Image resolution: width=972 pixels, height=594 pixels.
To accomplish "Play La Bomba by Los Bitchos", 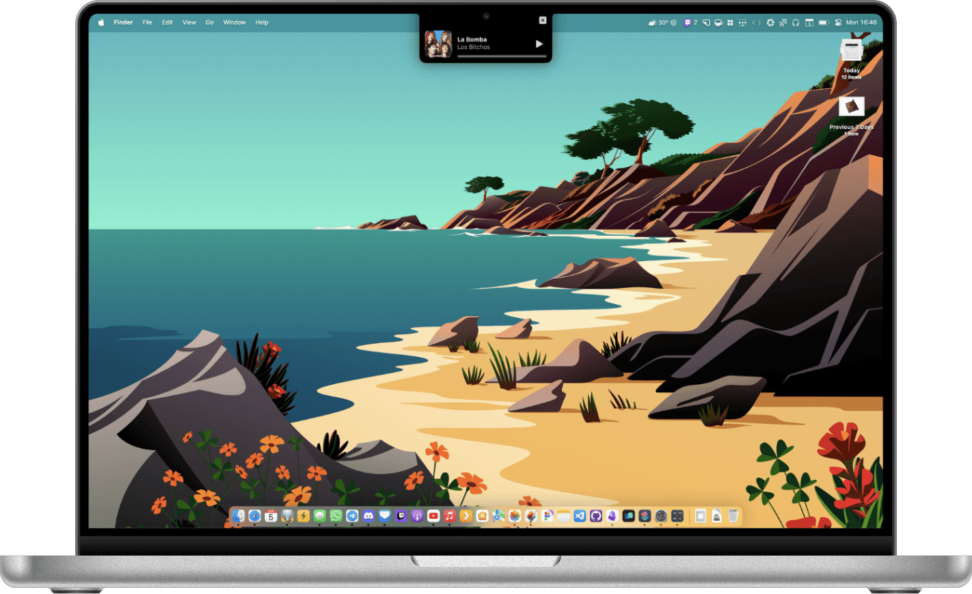I will point(539,42).
